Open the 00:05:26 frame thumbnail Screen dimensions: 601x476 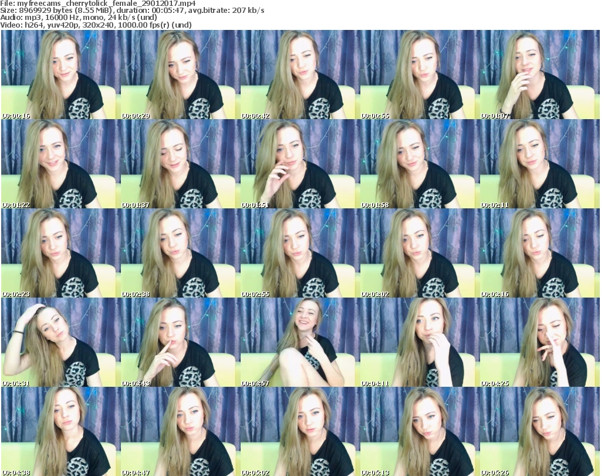[539, 431]
